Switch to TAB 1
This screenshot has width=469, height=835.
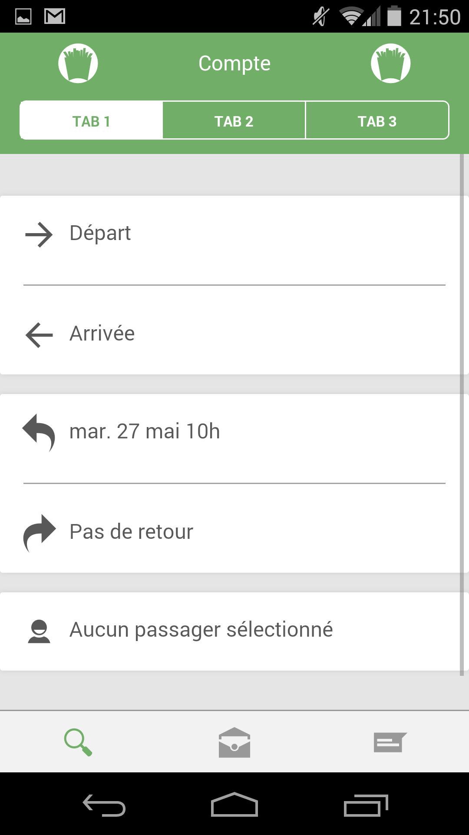[91, 121]
